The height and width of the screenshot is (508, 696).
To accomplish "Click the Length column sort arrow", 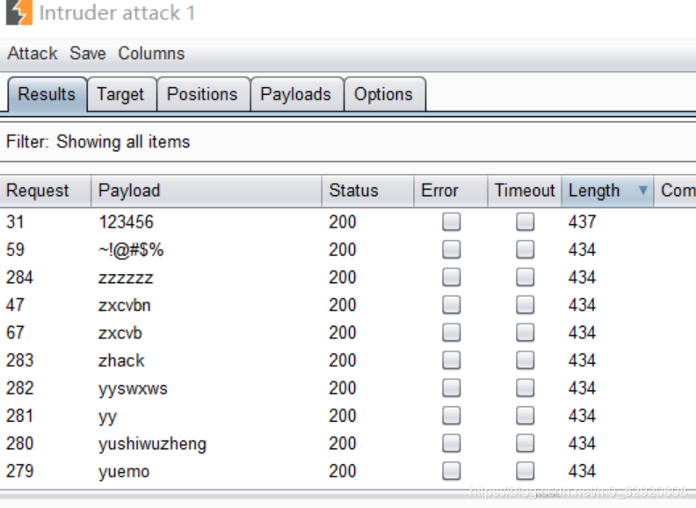I will tap(642, 191).
